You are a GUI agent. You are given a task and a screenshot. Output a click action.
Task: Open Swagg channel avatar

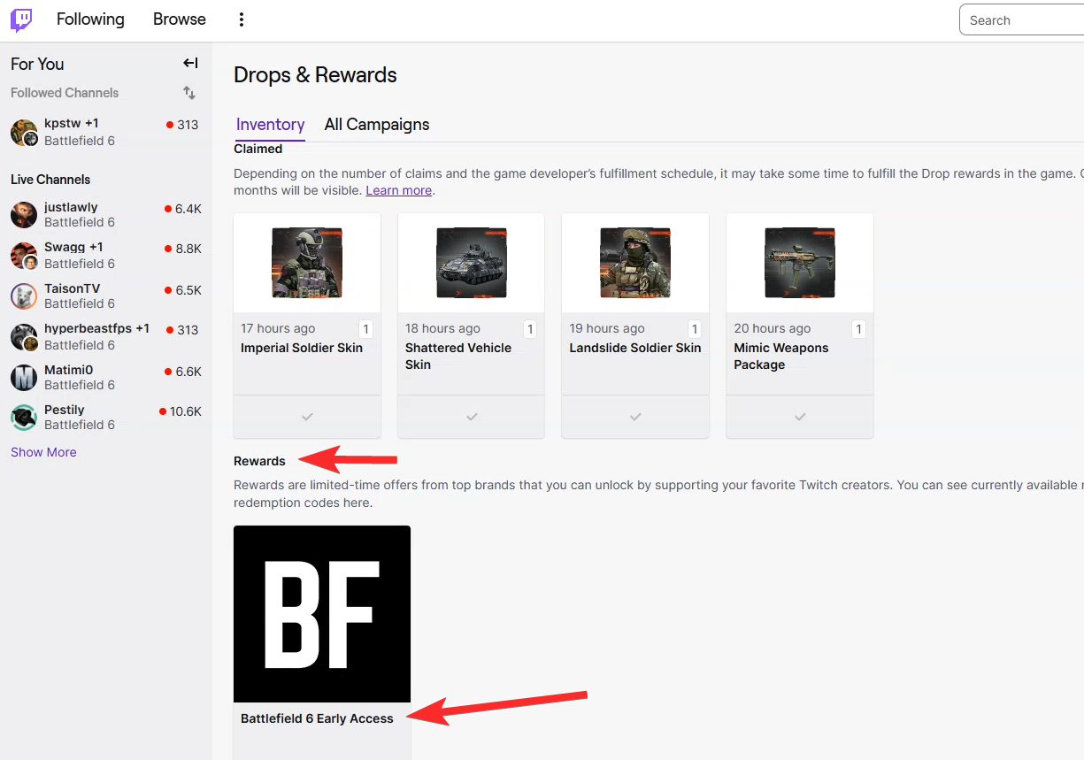point(24,256)
